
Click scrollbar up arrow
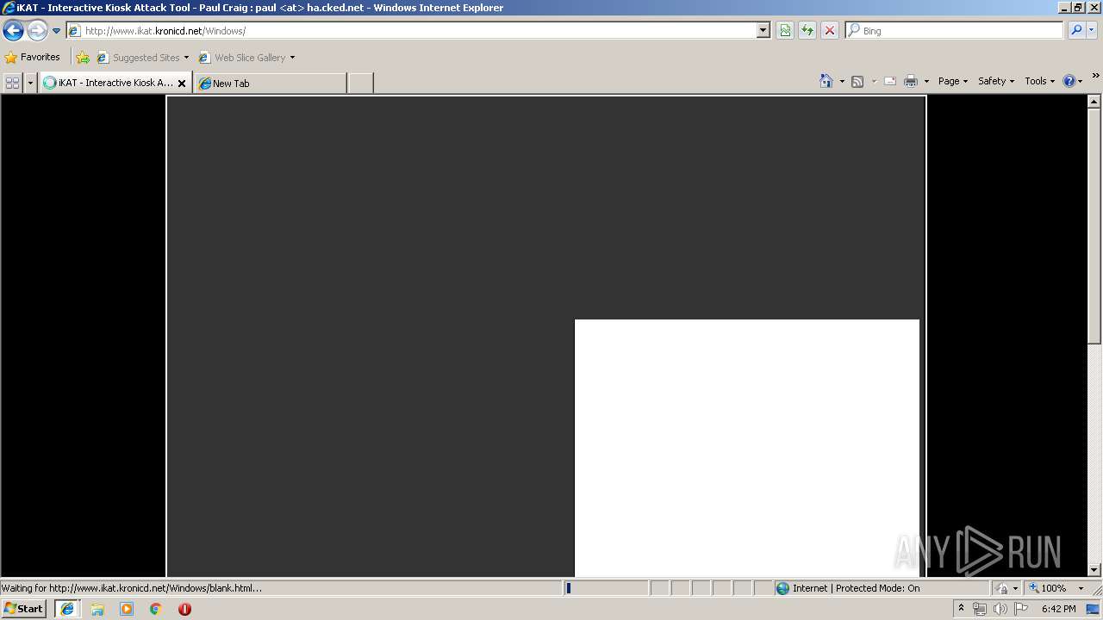(1094, 102)
